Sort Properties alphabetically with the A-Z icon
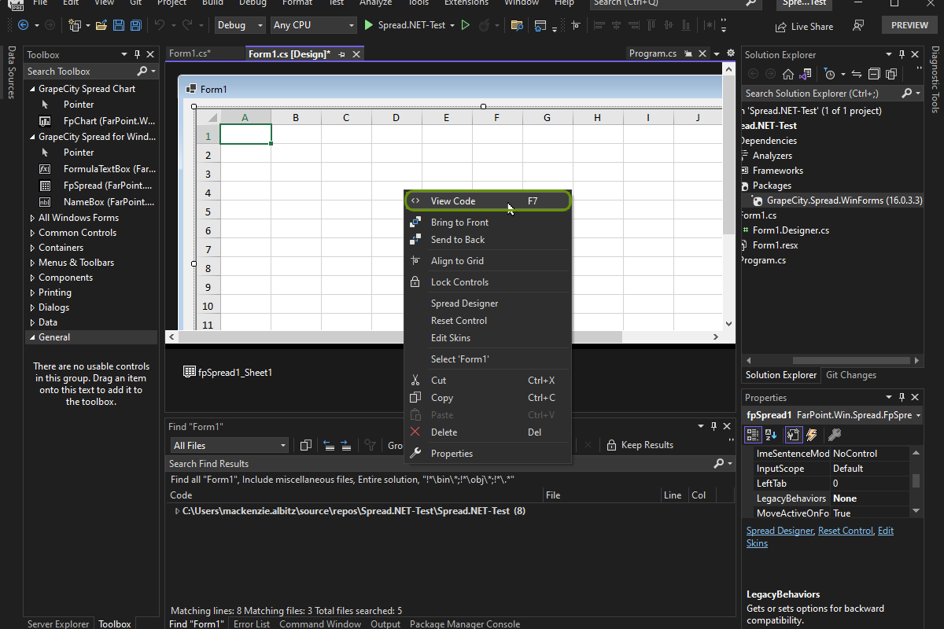Screen dimensions: 944x629 (x=770, y=434)
